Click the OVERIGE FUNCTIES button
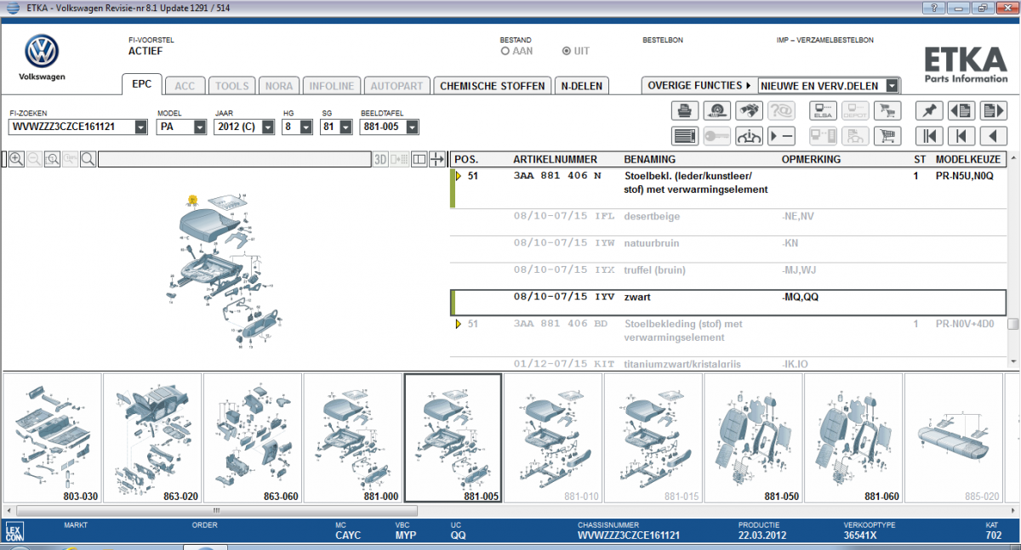This screenshot has width=1021, height=550. coord(698,85)
